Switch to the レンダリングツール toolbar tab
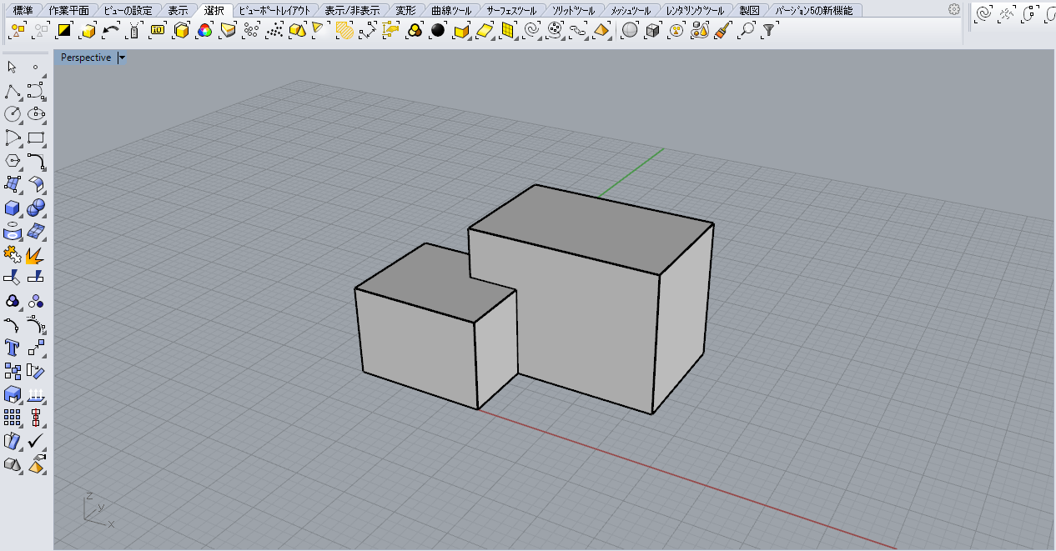 [x=696, y=11]
